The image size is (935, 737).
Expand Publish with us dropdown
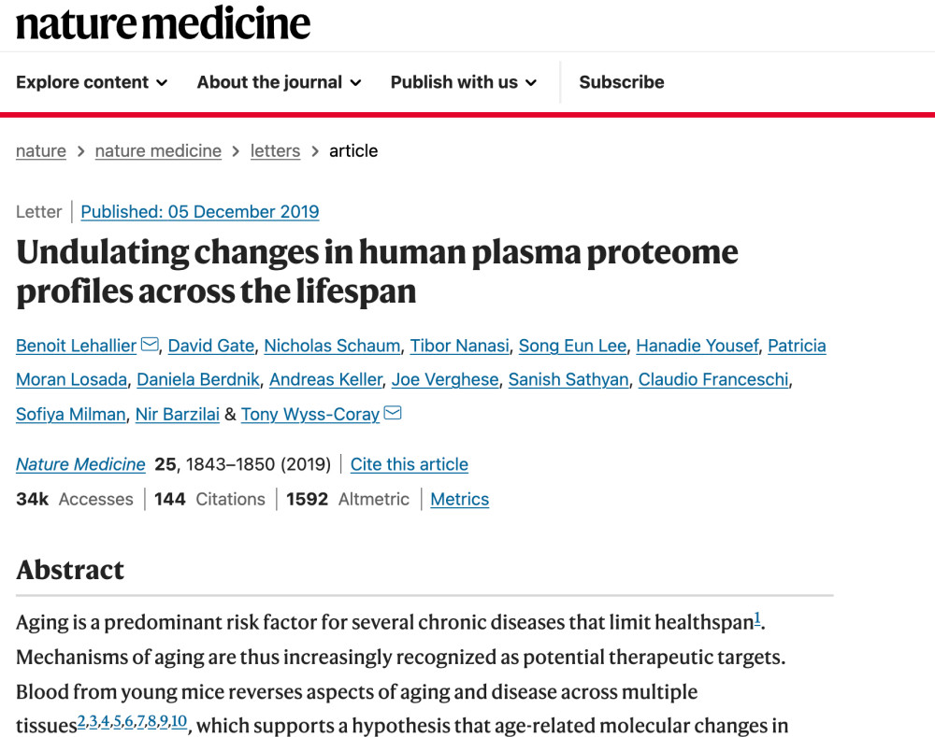point(464,82)
